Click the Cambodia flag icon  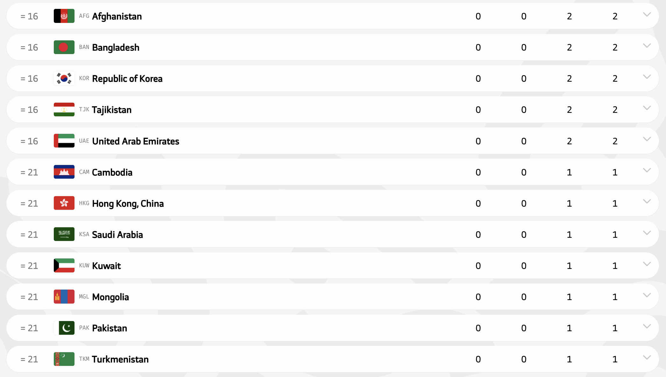pos(64,172)
